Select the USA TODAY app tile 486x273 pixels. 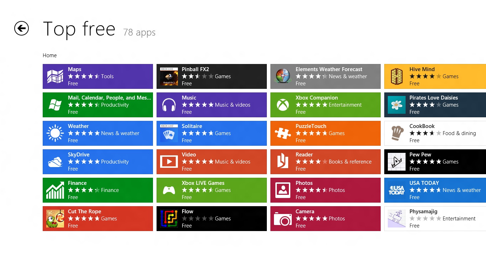pos(435,190)
